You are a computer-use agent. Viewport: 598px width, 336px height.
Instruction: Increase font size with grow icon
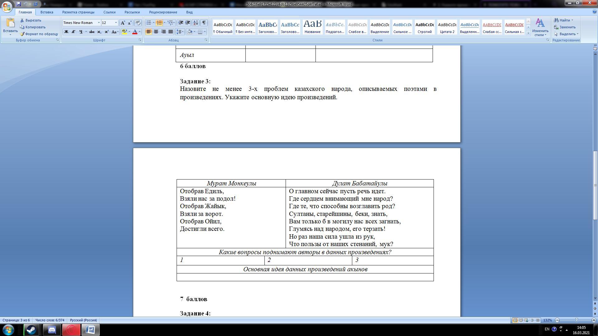coord(123,23)
